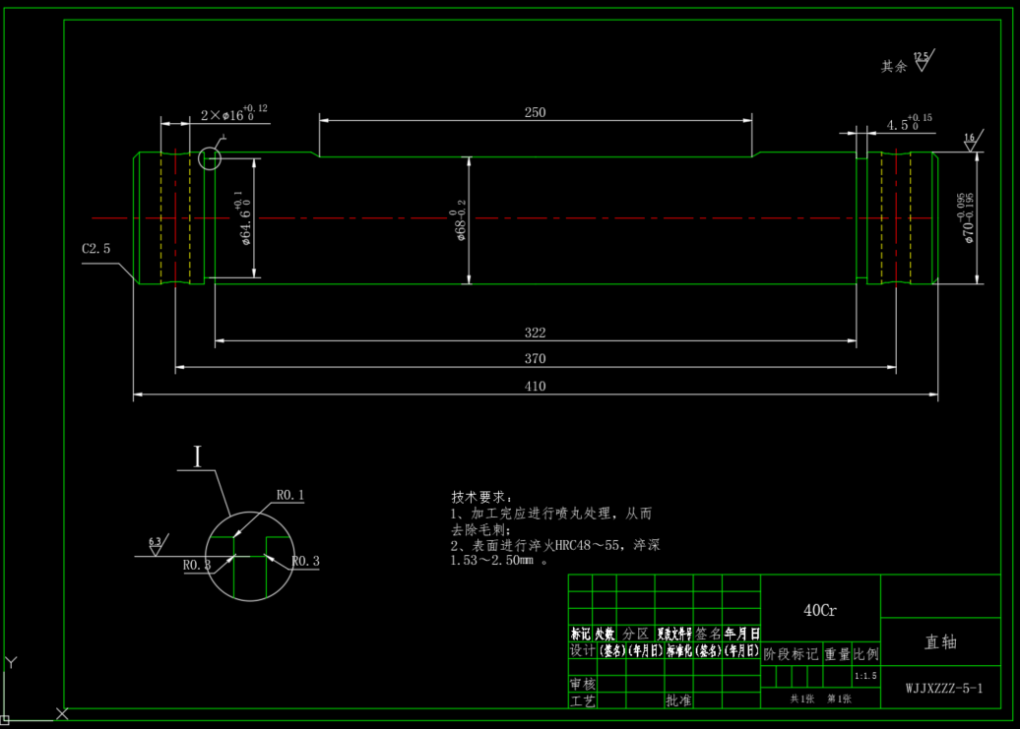
Task: Click the 标记 header cell
Action: [580, 634]
